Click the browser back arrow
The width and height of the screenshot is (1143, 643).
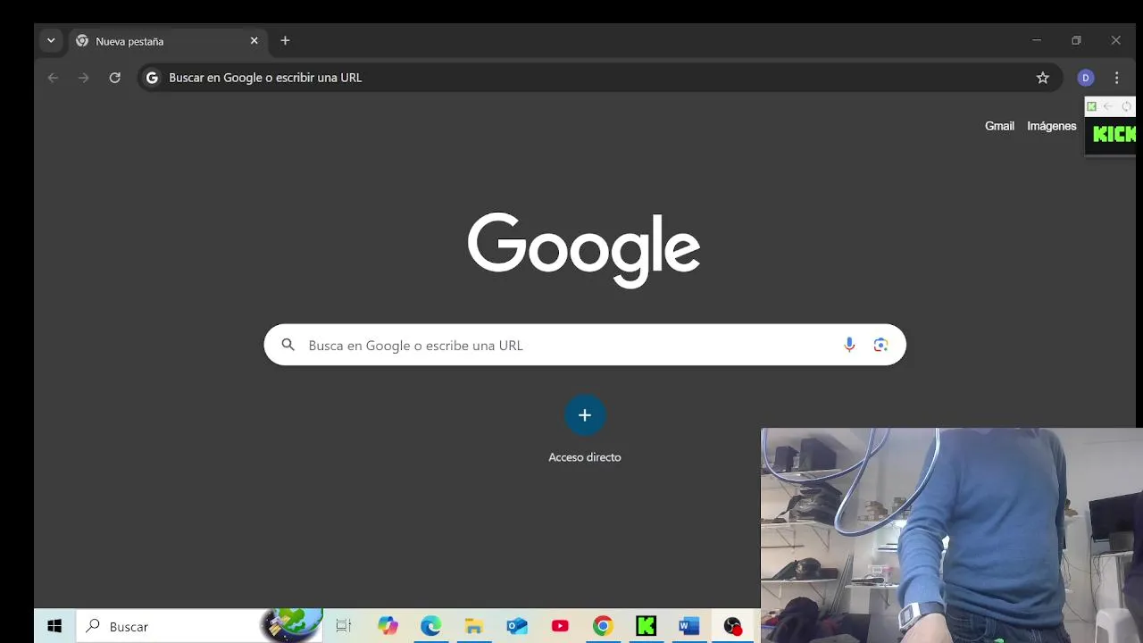pyautogui.click(x=53, y=78)
